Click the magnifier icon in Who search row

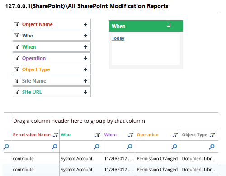pos(96,147)
